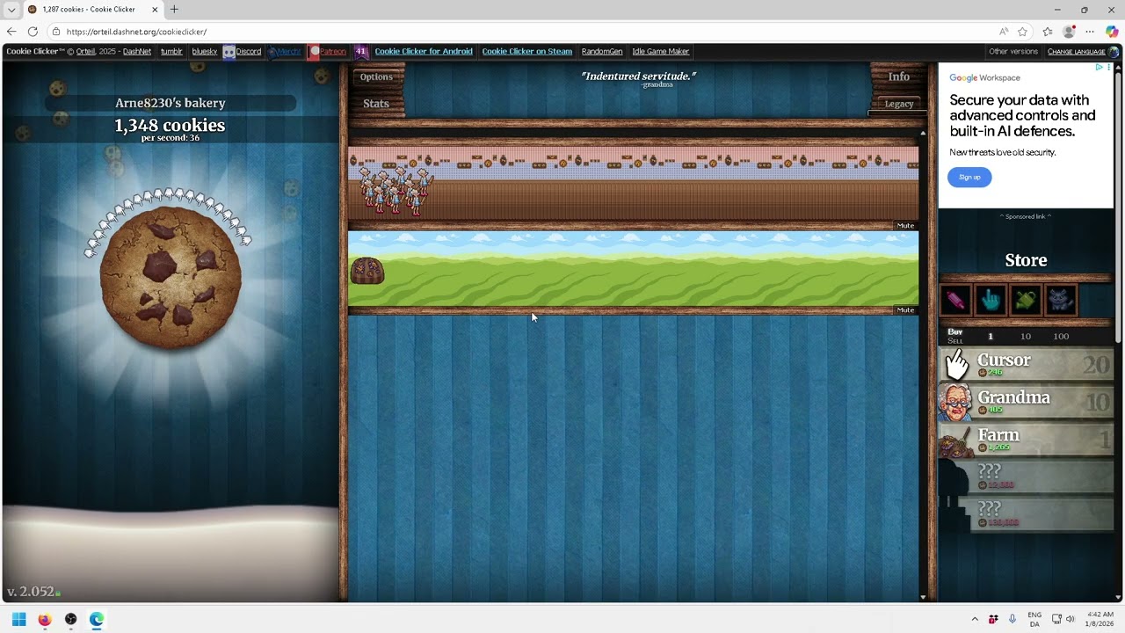Click Change Language
This screenshot has width=1125, height=633.
1083,51
